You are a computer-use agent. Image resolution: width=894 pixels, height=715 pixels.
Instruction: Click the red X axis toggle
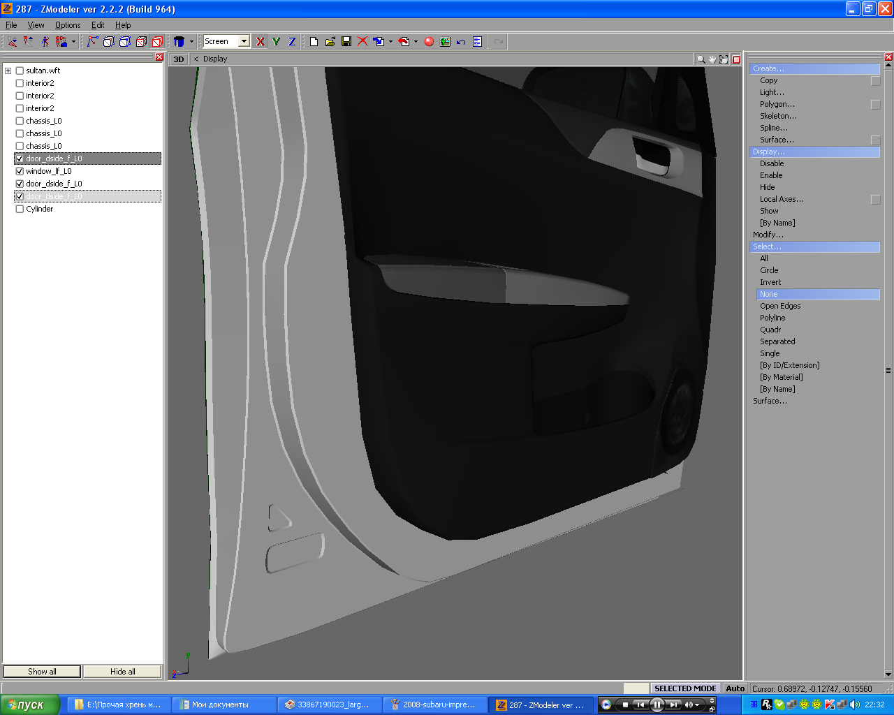261,42
